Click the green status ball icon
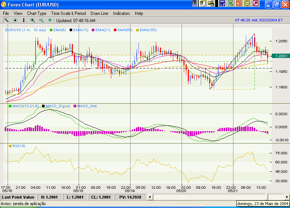Screen dimensions: 290x208 pos(50,20)
